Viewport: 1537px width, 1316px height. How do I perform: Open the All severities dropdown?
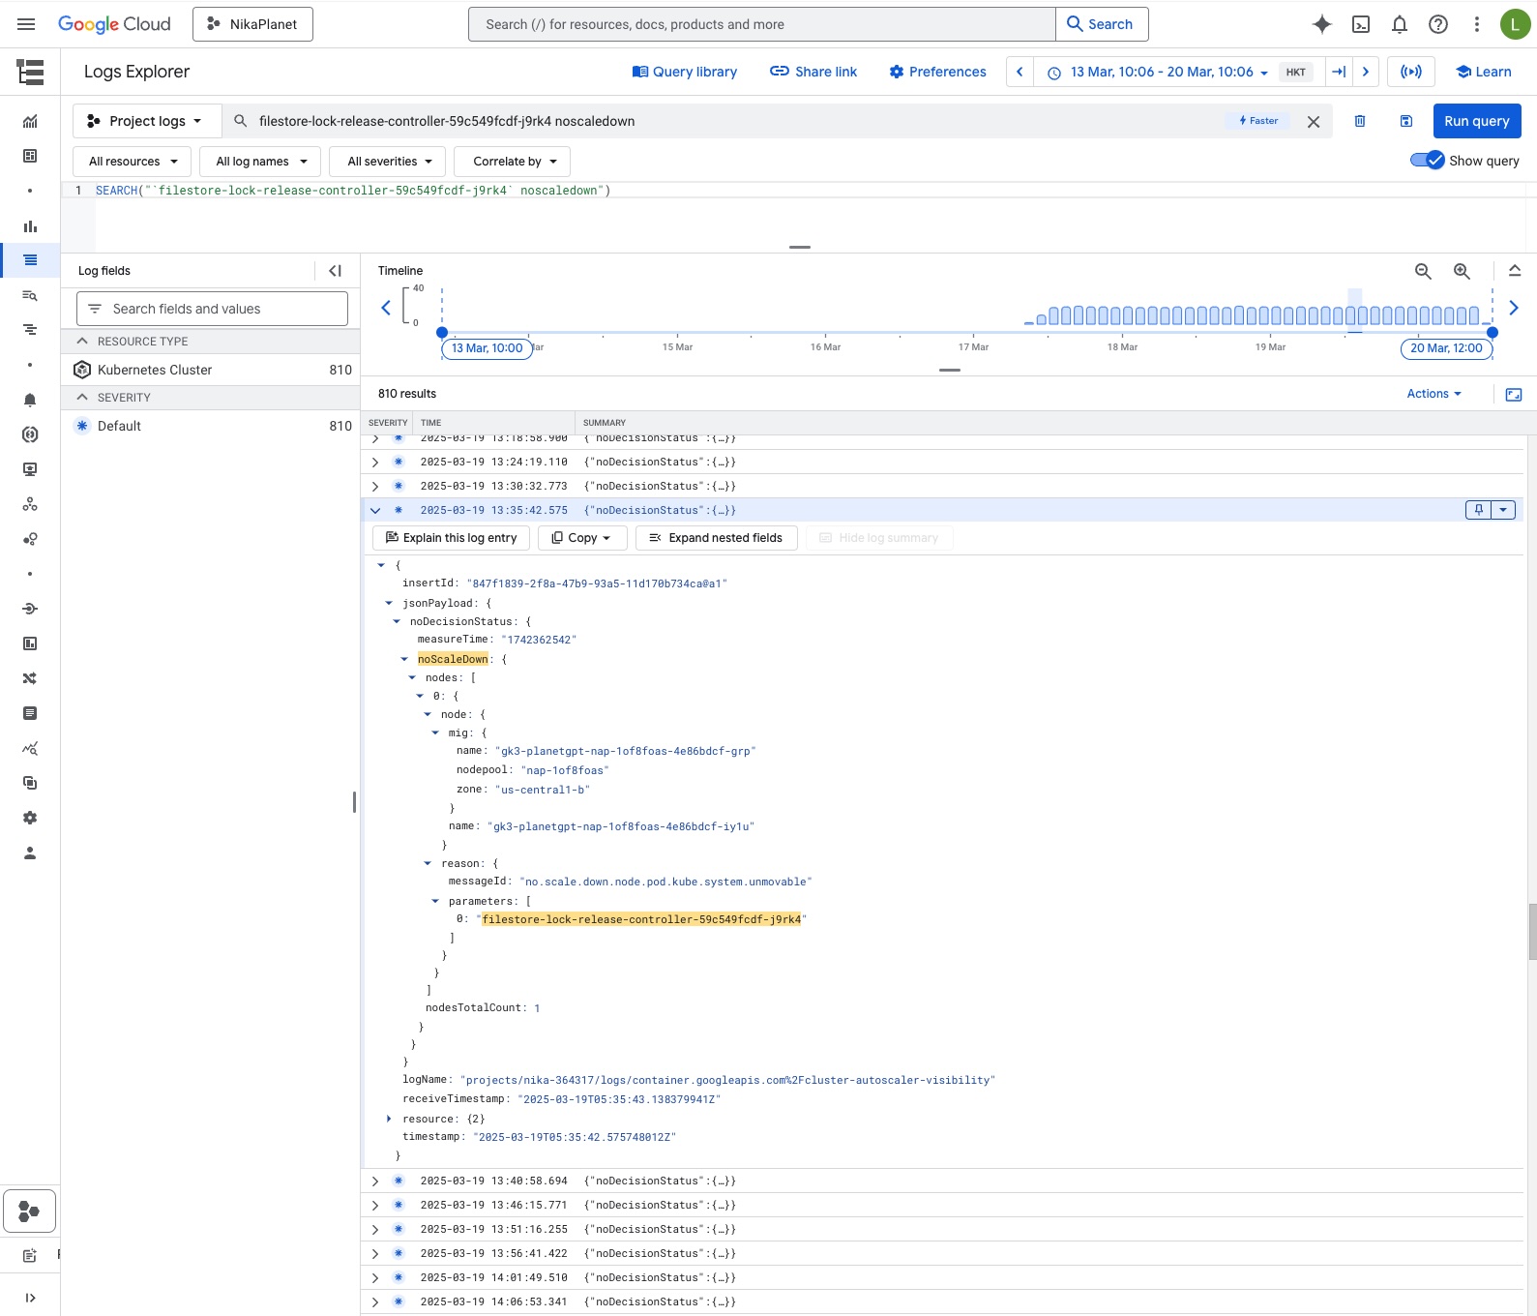tap(389, 162)
